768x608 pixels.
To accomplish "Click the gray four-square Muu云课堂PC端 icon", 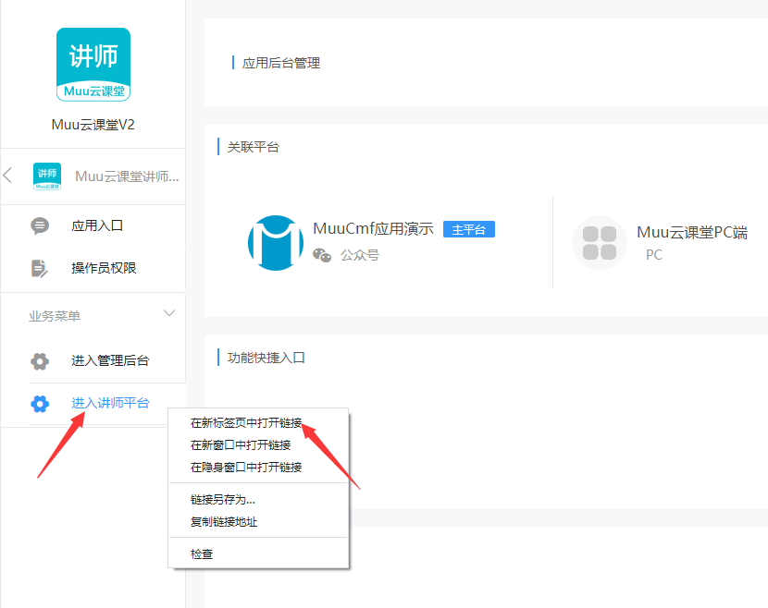I will point(600,243).
